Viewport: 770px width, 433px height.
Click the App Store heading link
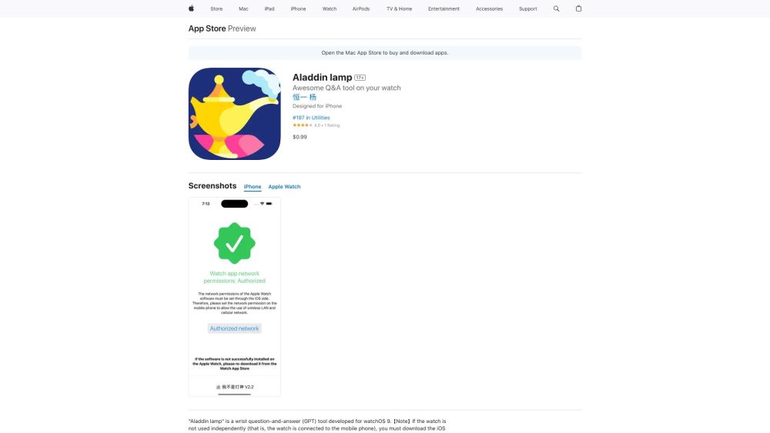pyautogui.click(x=206, y=28)
